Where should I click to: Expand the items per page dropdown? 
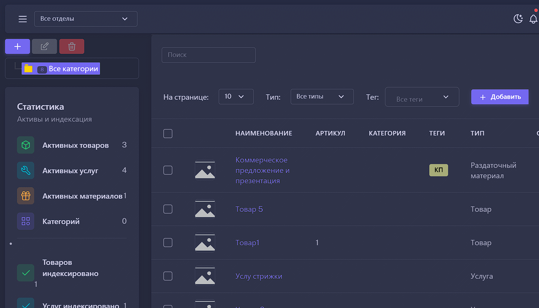(x=236, y=97)
